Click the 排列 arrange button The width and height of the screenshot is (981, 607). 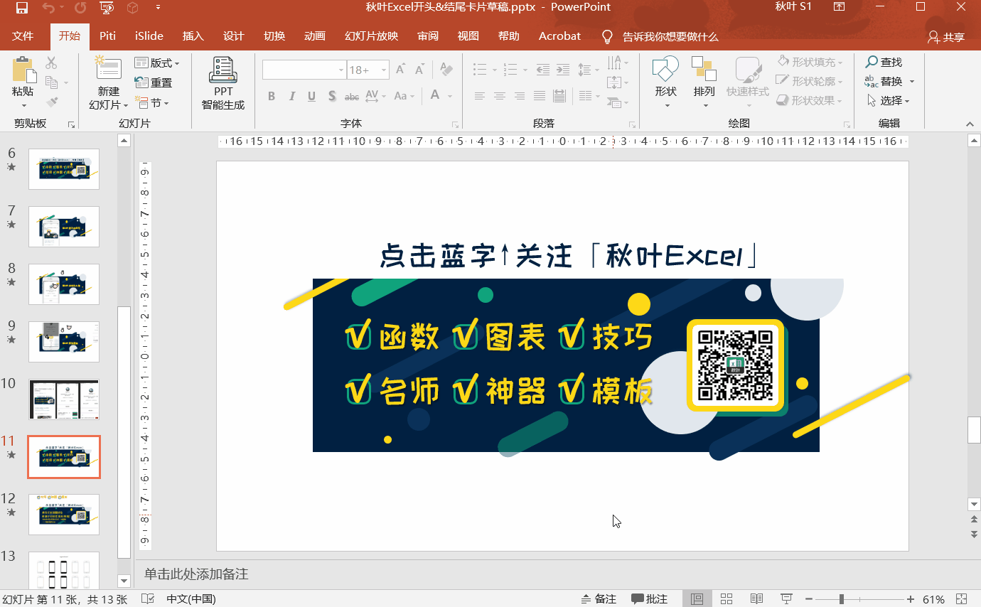click(x=704, y=83)
